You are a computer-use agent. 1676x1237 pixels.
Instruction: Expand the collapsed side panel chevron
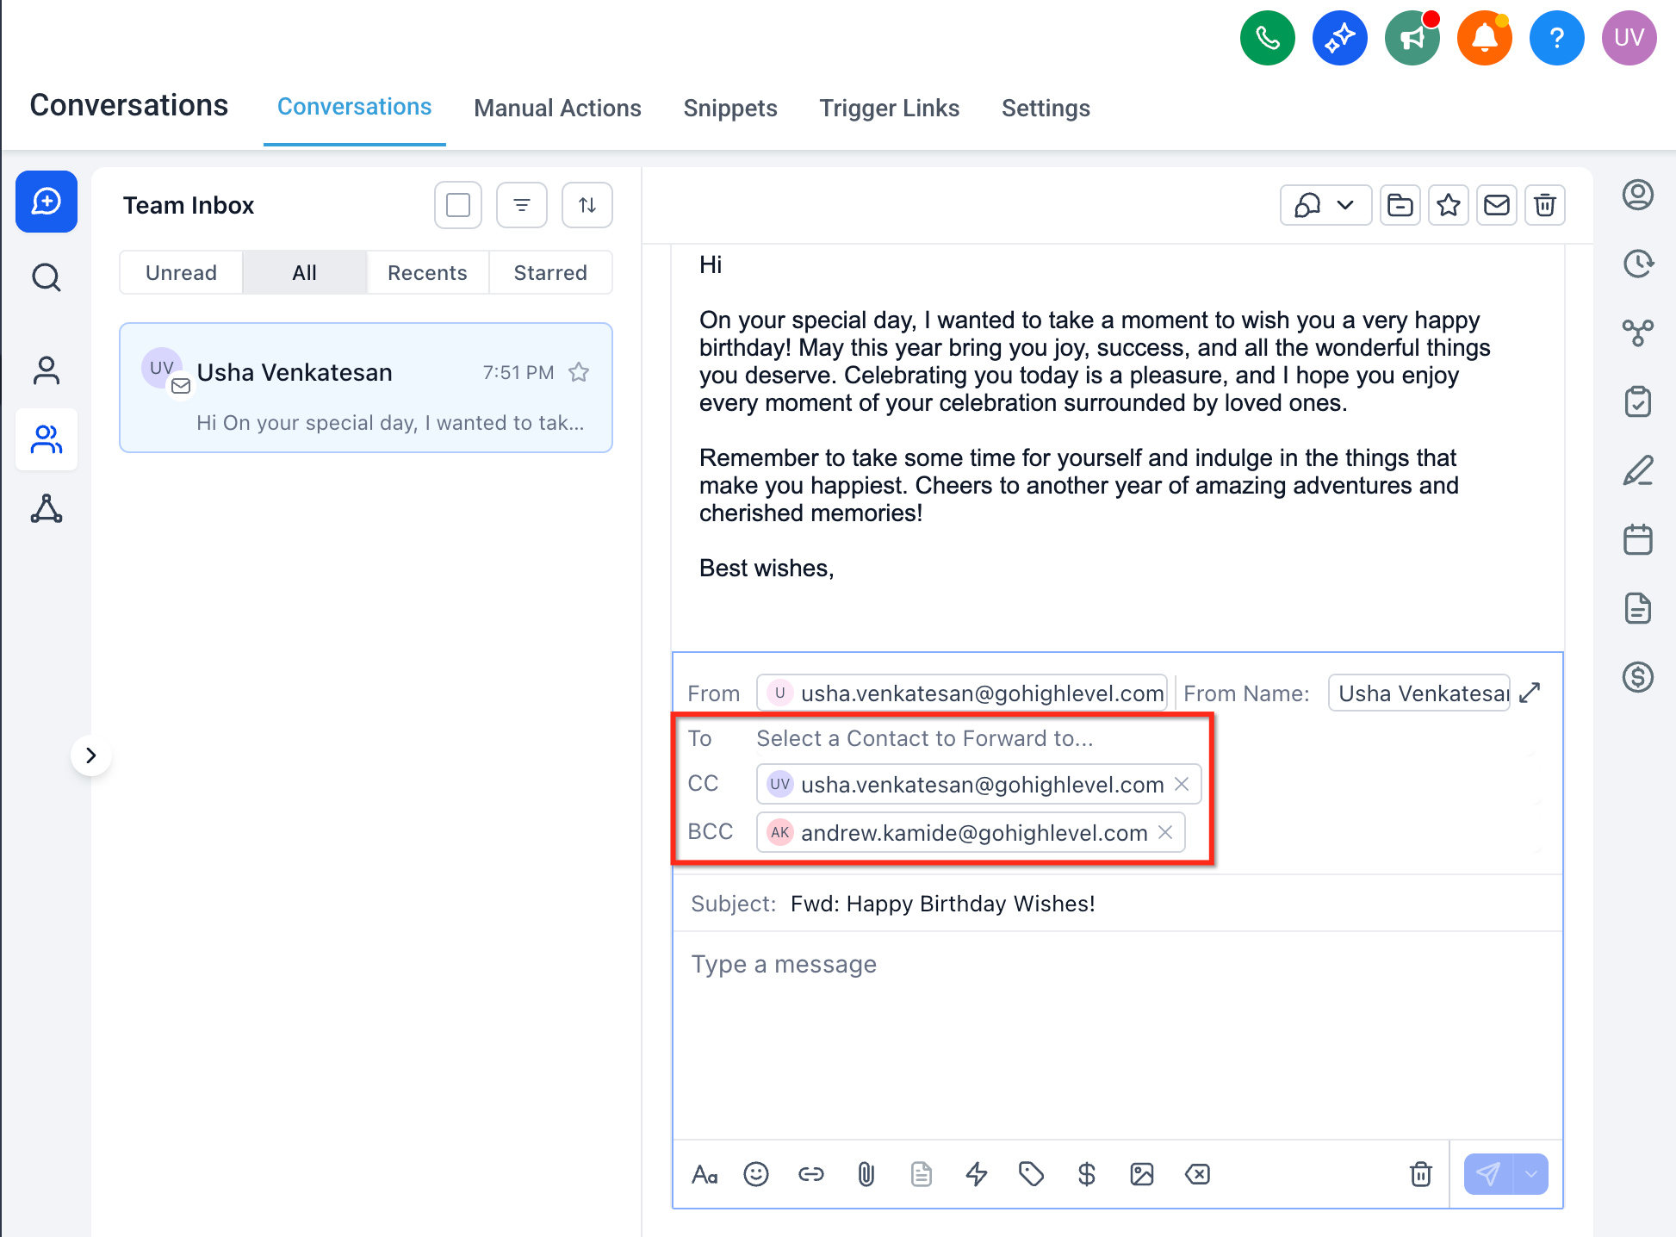click(91, 755)
